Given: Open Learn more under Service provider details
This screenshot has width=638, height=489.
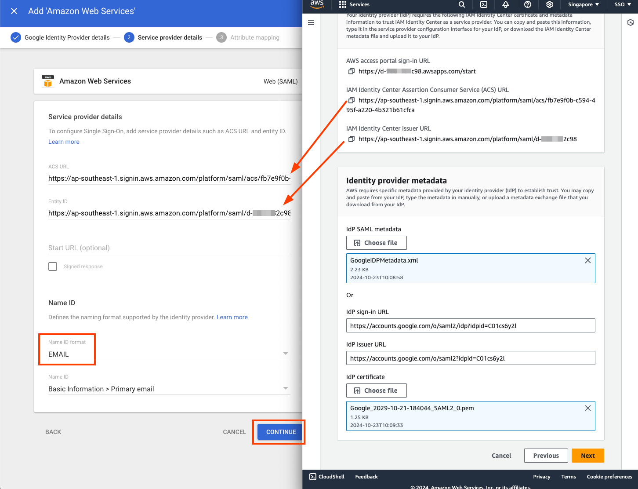Looking at the screenshot, I should point(64,142).
